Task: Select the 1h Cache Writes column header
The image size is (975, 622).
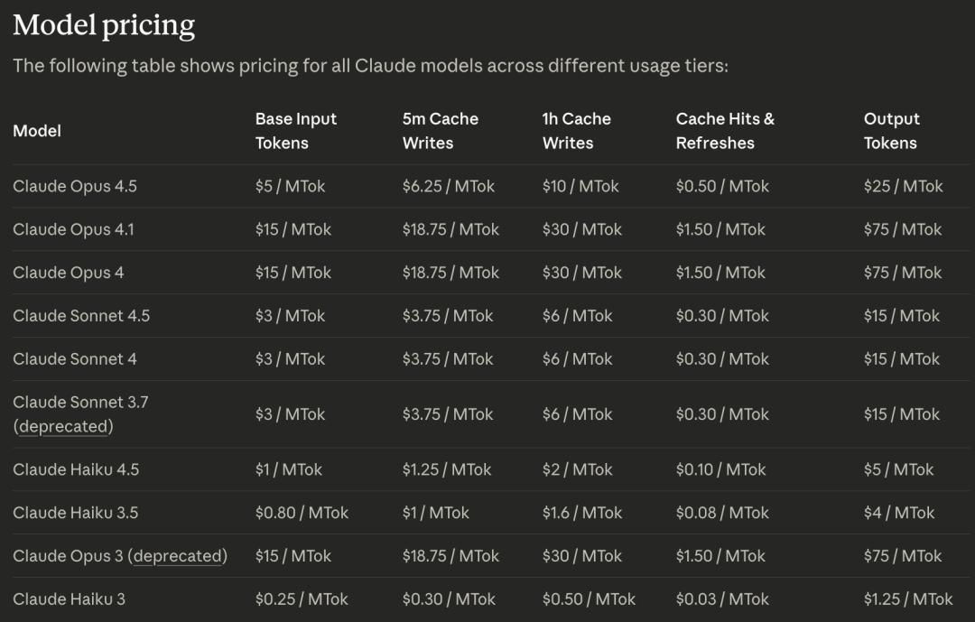Action: click(x=576, y=131)
